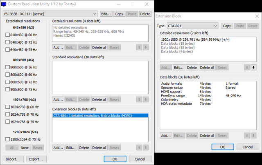Cancel the Extension Block dialog
262x165 pixels.
248,147
